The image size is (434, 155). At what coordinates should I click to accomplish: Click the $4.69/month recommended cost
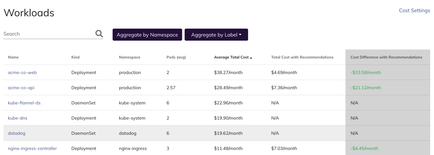click(x=284, y=73)
